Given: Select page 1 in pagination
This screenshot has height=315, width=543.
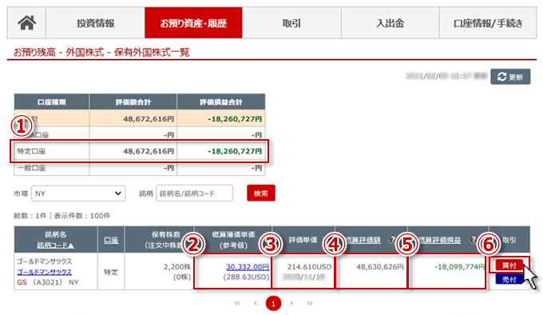Looking at the screenshot, I should (x=273, y=304).
